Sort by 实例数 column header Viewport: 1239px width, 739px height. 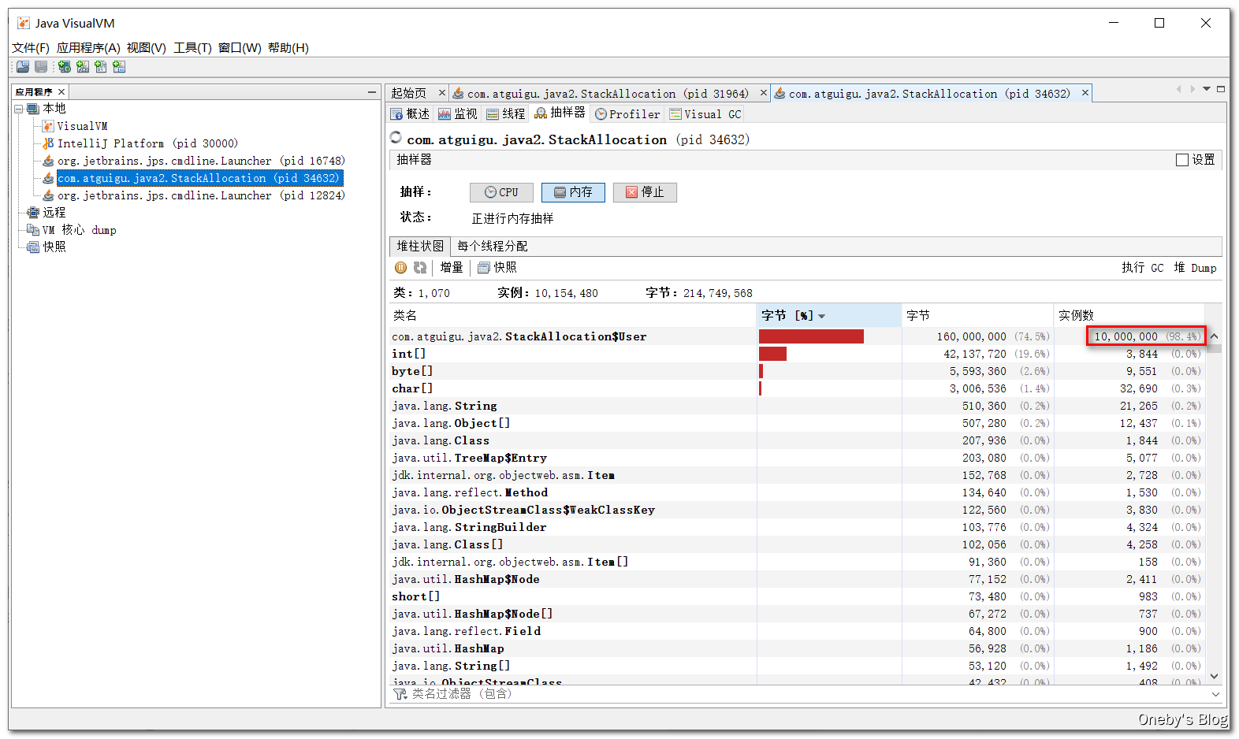click(1129, 315)
